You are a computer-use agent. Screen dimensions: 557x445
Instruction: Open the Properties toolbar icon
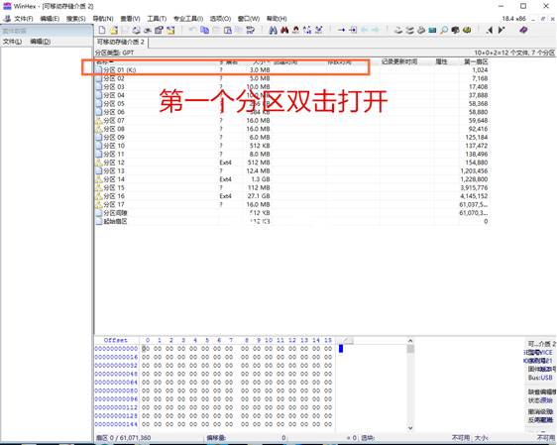click(160, 30)
